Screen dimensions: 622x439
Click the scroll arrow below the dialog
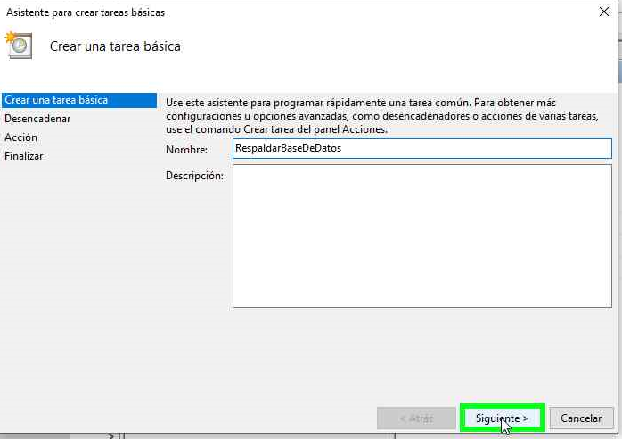111,435
